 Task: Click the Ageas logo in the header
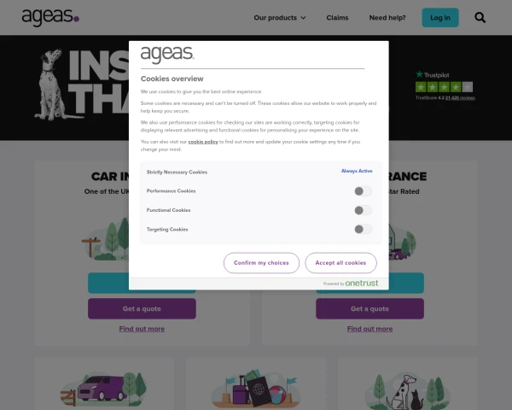[x=50, y=17]
